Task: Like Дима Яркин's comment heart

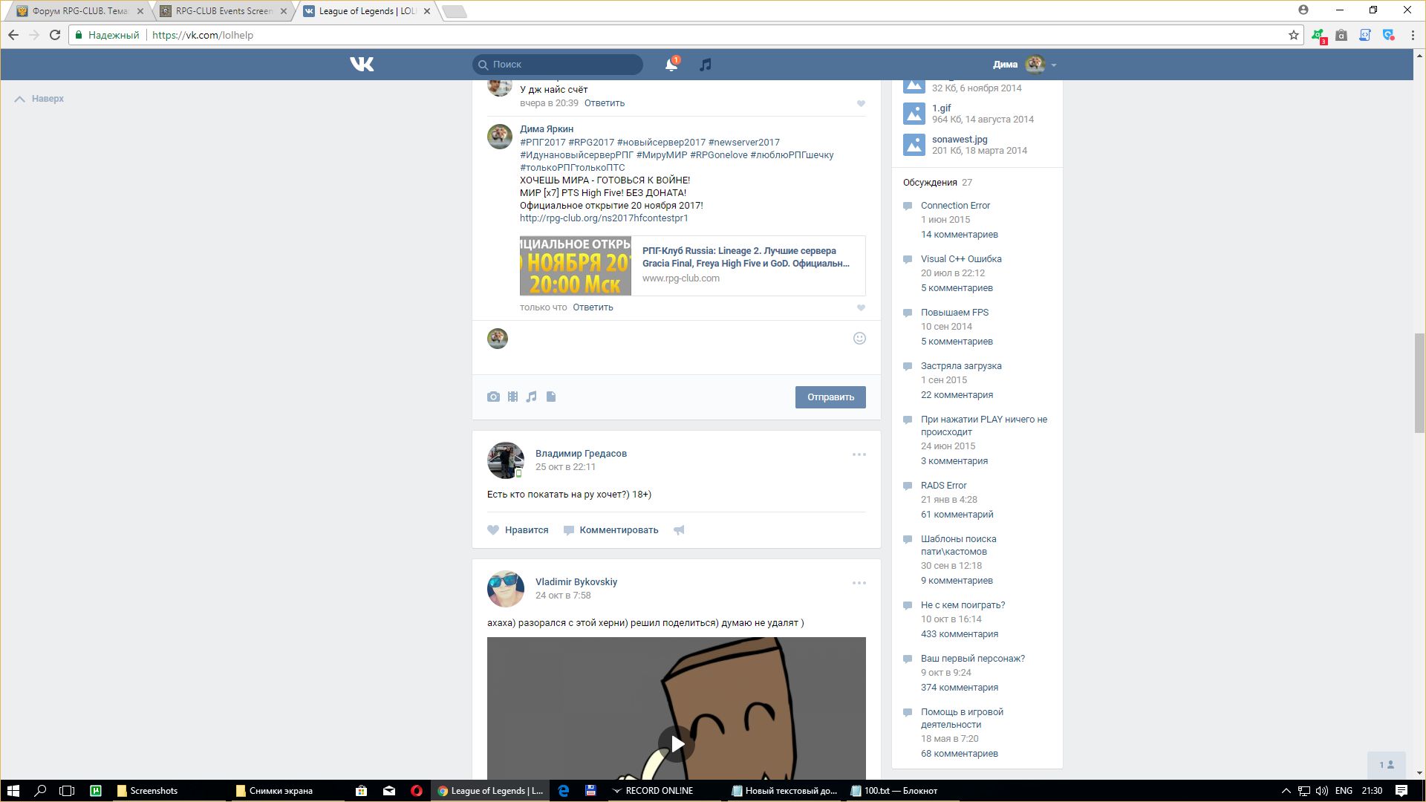Action: pos(861,307)
